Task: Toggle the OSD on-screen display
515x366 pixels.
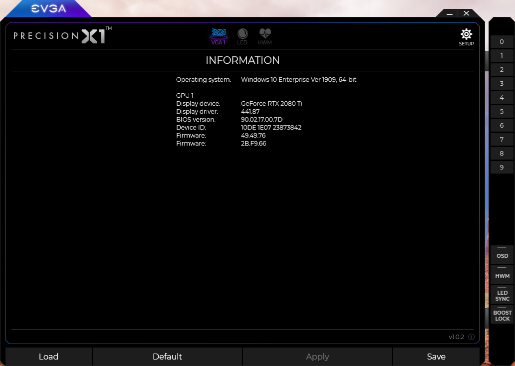Action: click(502, 254)
